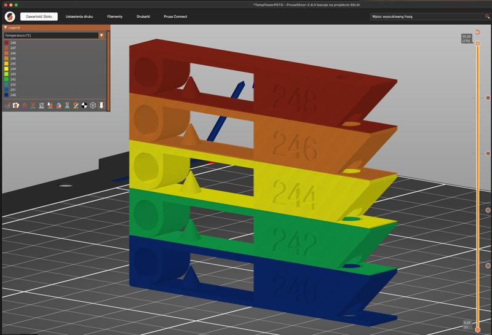This screenshot has height=335, width=492.
Task: Click the center of gravity icon
Action: [x=84, y=105]
